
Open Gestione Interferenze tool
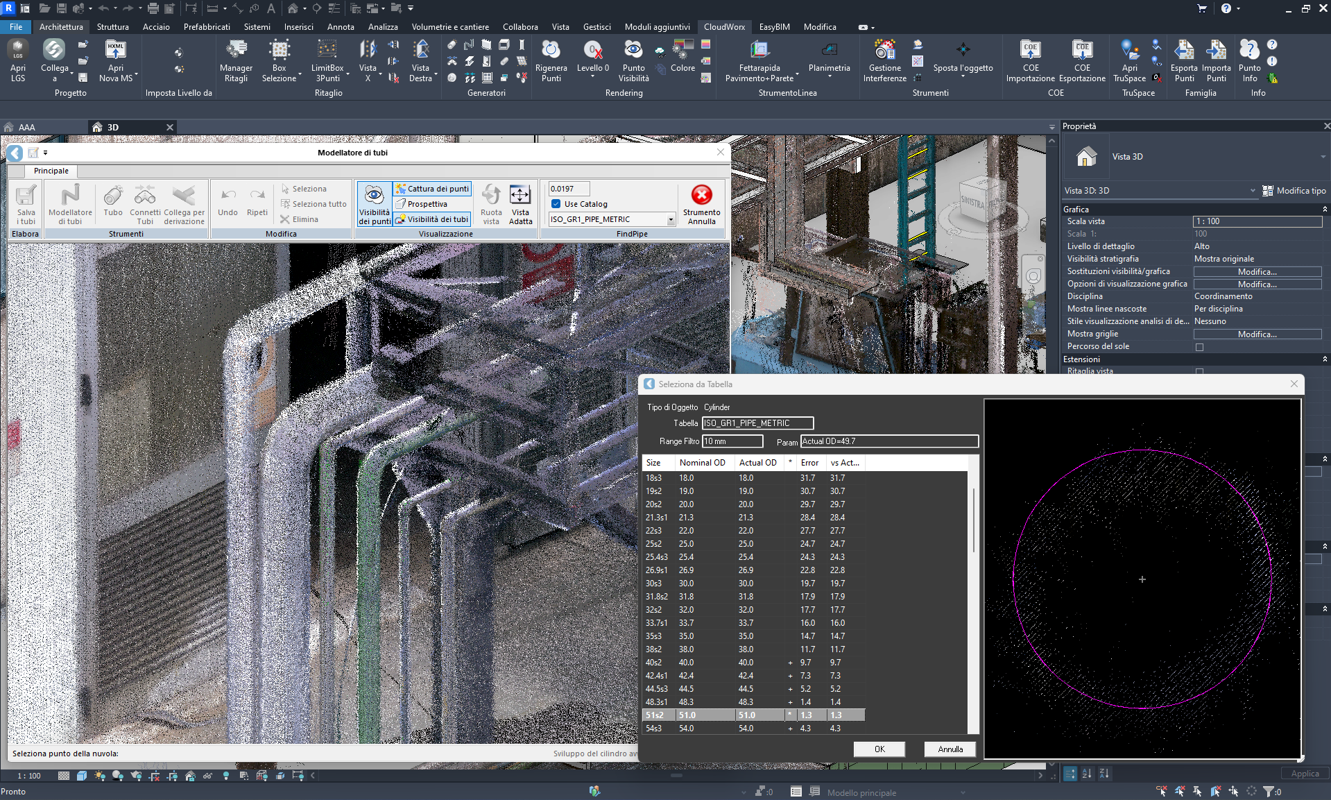[884, 60]
